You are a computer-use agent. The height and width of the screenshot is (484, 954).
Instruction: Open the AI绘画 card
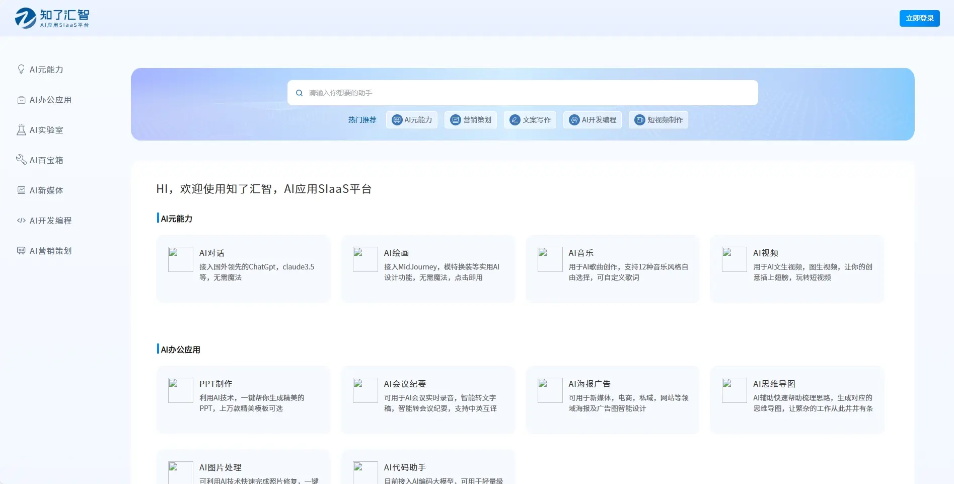point(427,268)
